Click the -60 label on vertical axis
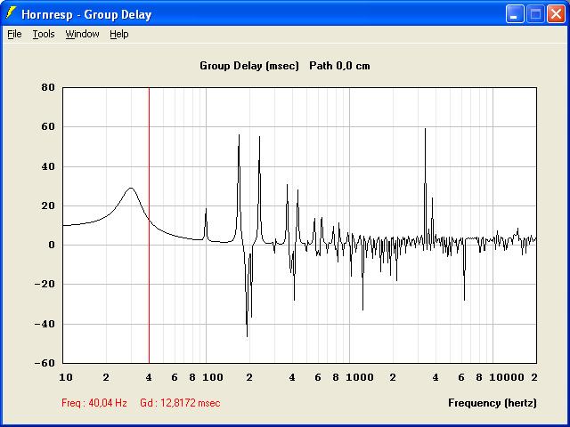This screenshot has width=570, height=427. 45,363
